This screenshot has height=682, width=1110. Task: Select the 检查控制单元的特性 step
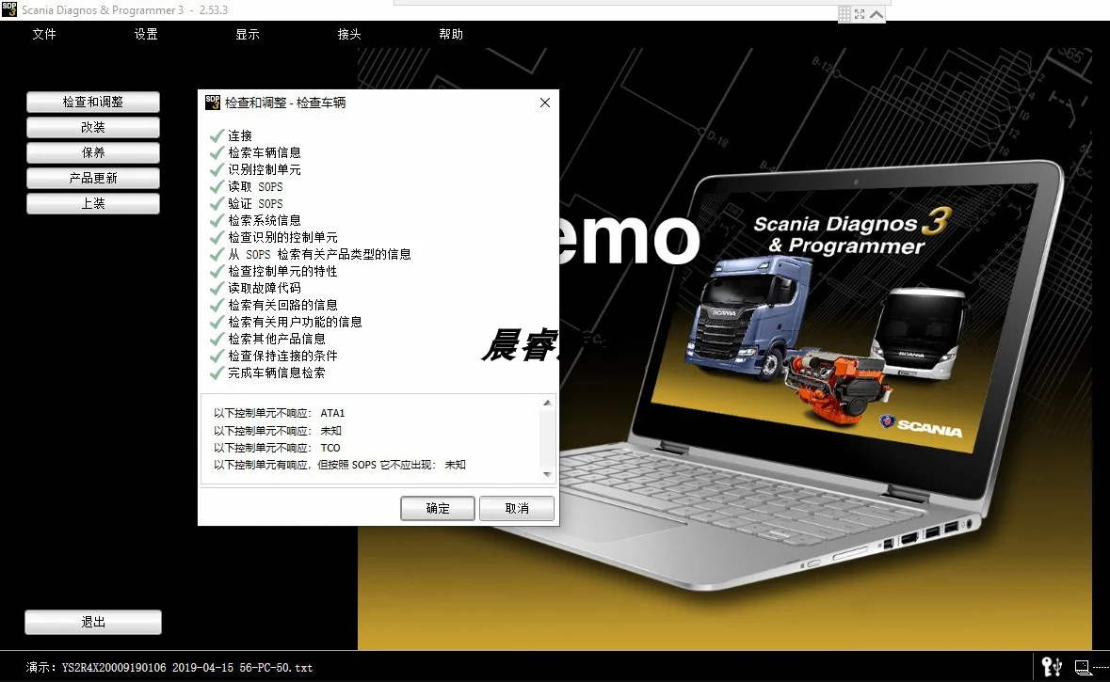[282, 271]
